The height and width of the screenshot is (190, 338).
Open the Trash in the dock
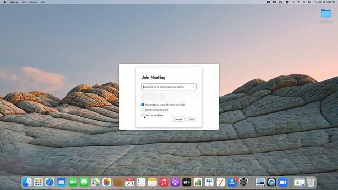311,182
